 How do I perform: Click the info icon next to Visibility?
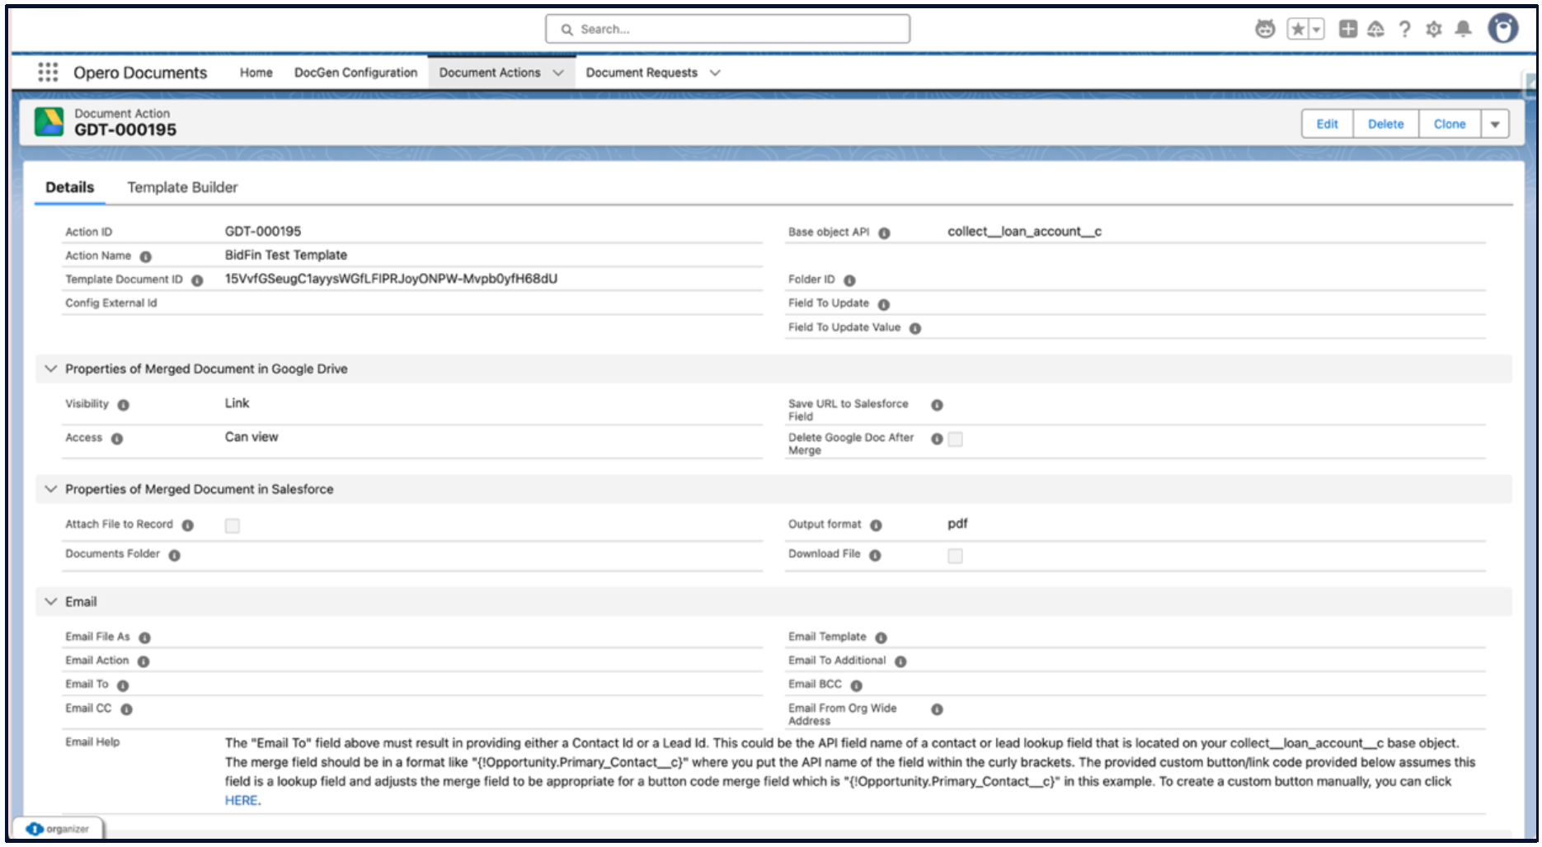[123, 405]
